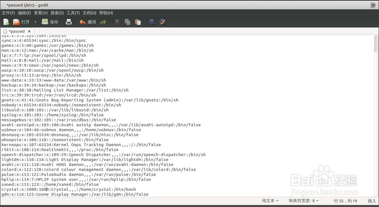
Task: Click the whoopsie:x:106:110 line
Action: click(55, 140)
